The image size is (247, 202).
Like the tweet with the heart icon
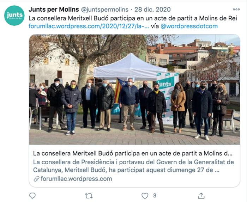[145, 196]
